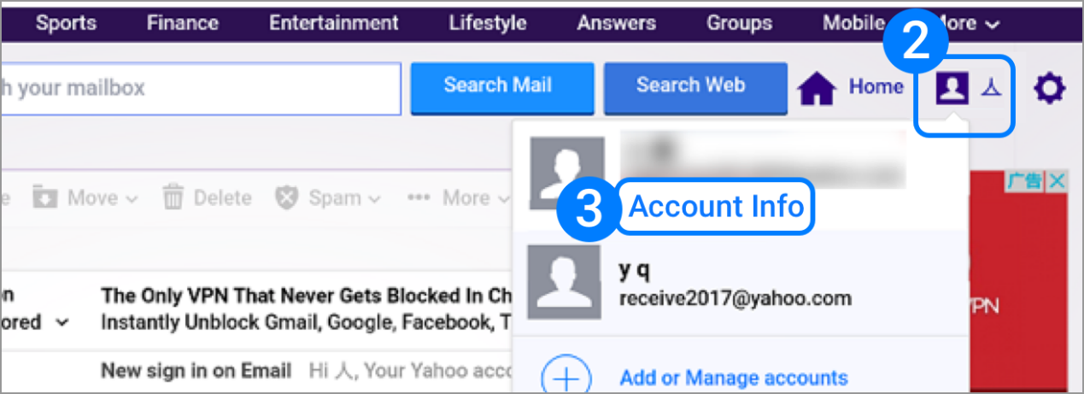Open the settings gear icon

tap(1049, 87)
